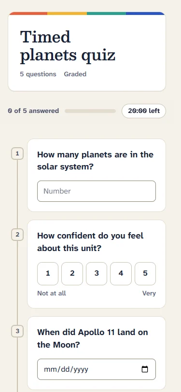This screenshot has height=392, width=181.
Task: Click the Timed planets quiz title
Action: 68,46
